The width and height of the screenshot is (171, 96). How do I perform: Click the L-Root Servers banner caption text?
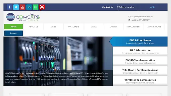[x=56, y=78]
